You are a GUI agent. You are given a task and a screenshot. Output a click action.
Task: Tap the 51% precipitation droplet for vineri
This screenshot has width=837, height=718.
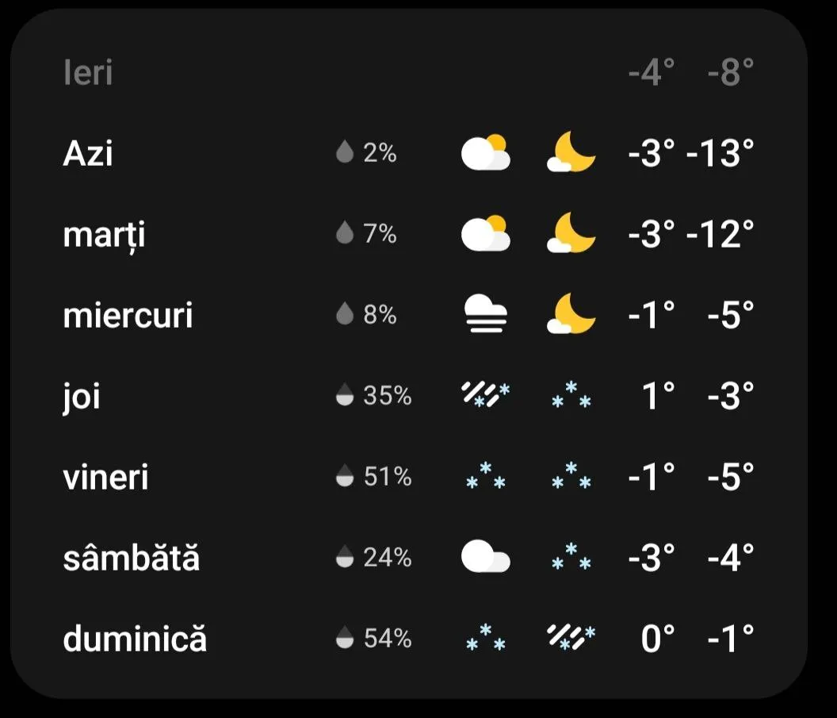pos(344,477)
